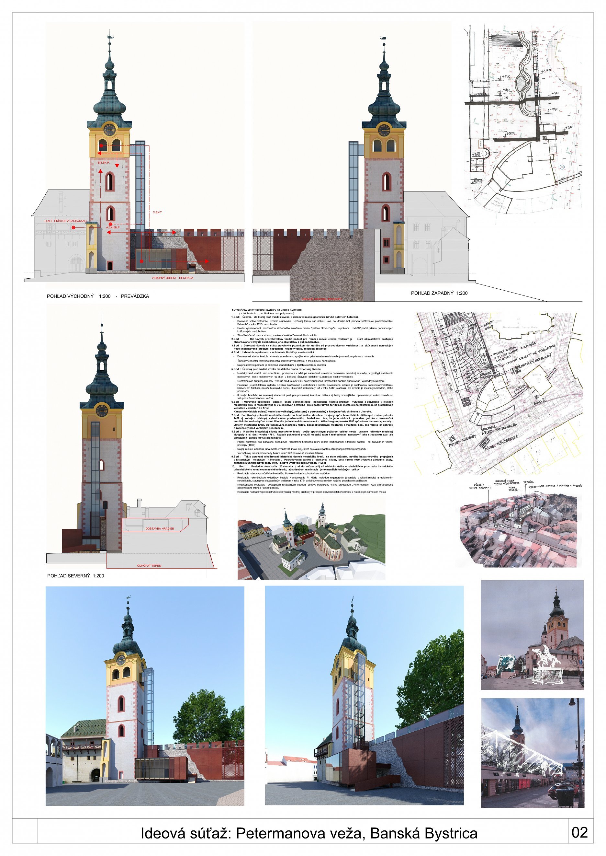Click the clock face on the west elevation tower
This screenshot has width=606, height=856.
[384, 130]
